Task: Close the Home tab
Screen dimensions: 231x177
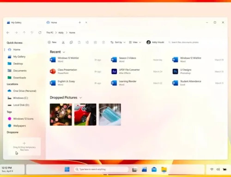Action: (86, 23)
